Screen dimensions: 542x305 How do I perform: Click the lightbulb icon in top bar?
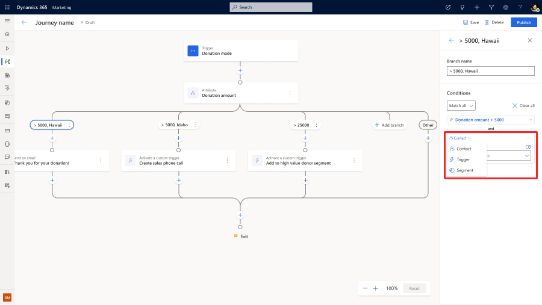point(462,7)
